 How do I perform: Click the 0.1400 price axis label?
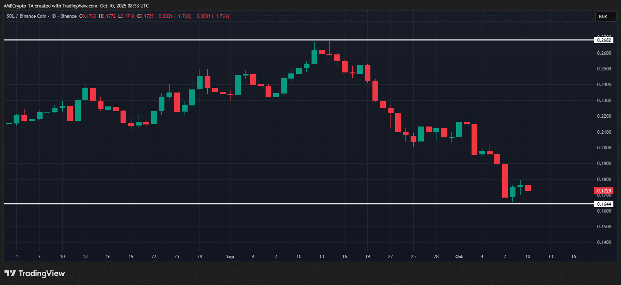point(604,242)
